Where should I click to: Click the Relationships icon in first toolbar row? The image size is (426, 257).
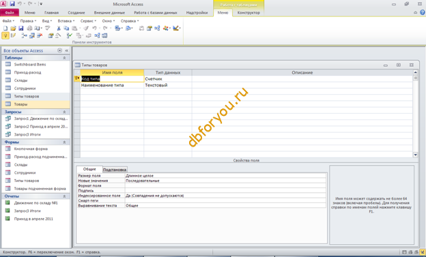click(x=157, y=28)
